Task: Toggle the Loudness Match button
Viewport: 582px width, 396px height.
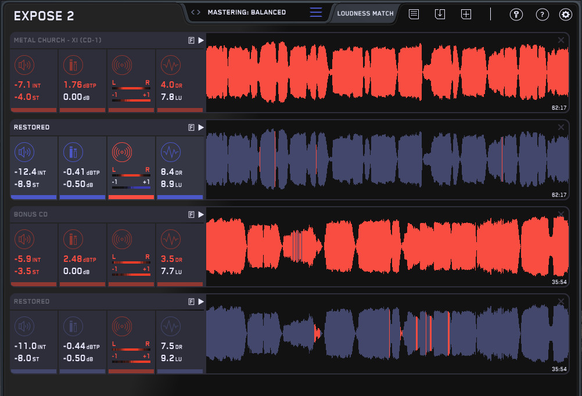Action: point(365,13)
